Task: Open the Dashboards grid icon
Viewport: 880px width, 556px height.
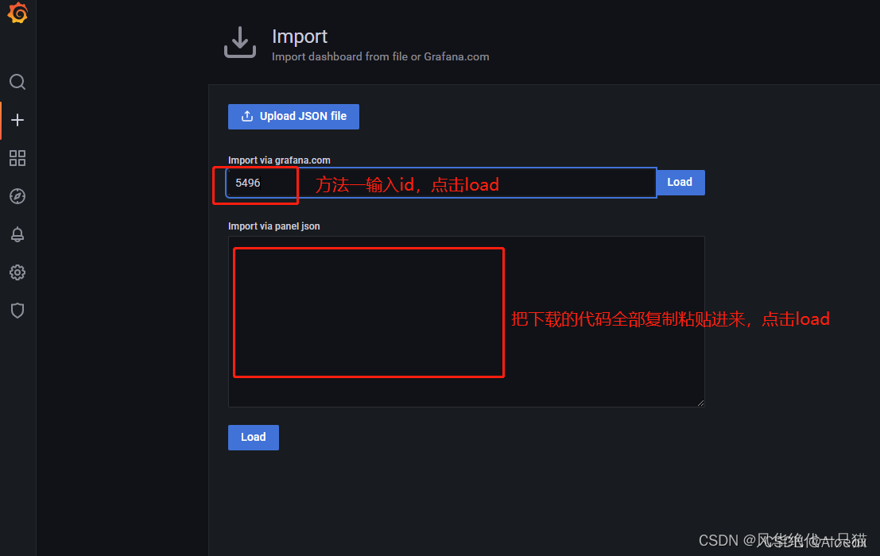Action: point(17,158)
